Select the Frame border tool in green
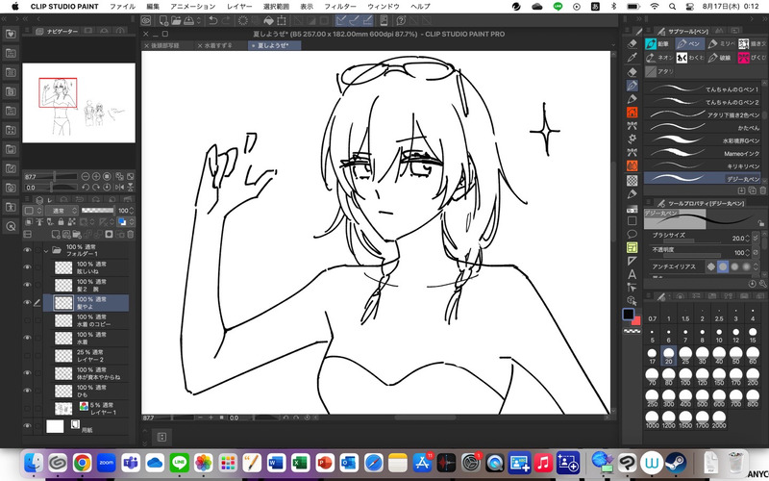The height and width of the screenshot is (481, 769). point(633,247)
